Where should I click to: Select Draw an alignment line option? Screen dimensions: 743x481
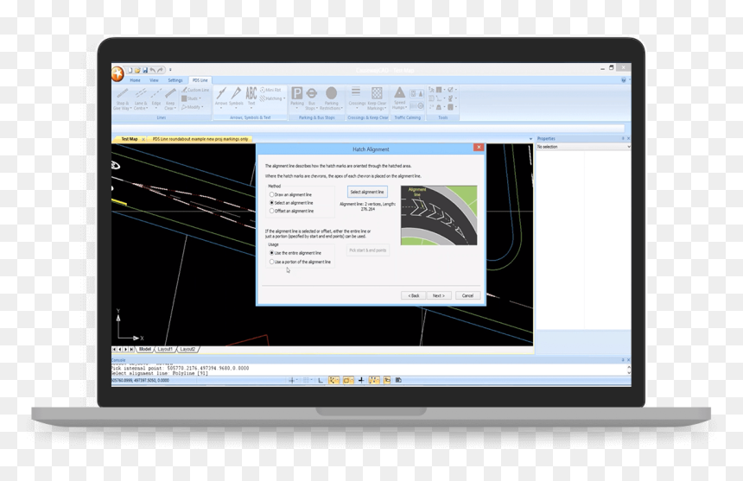pyautogui.click(x=290, y=194)
